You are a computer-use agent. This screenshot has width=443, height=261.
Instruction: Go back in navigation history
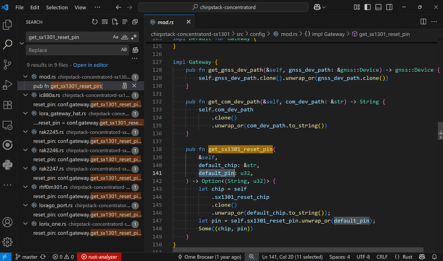point(119,7)
